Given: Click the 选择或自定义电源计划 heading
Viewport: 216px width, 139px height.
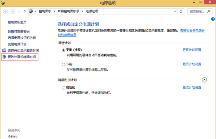Looking at the screenshot, I should 78,24.
